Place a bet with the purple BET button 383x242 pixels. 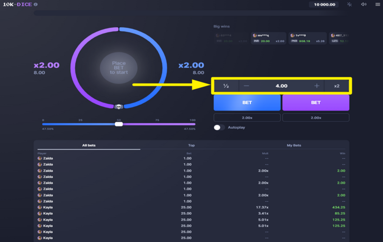click(x=316, y=103)
